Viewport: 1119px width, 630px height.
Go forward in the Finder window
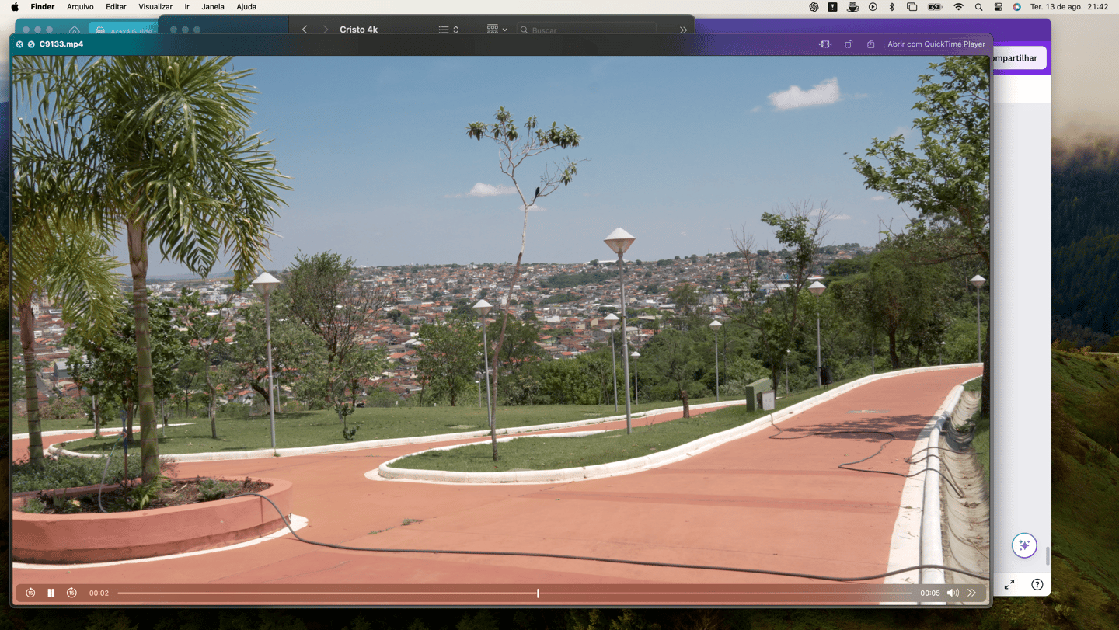pos(325,30)
